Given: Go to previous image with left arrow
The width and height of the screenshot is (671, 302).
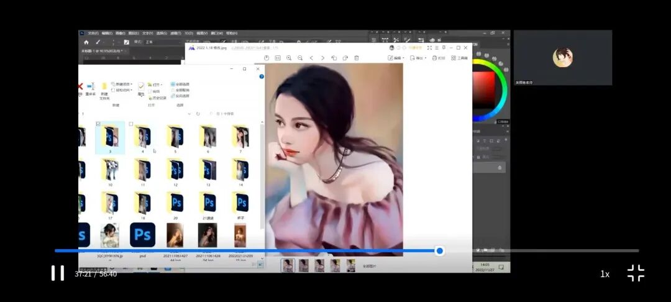Looking at the screenshot, I should click(x=311, y=58).
